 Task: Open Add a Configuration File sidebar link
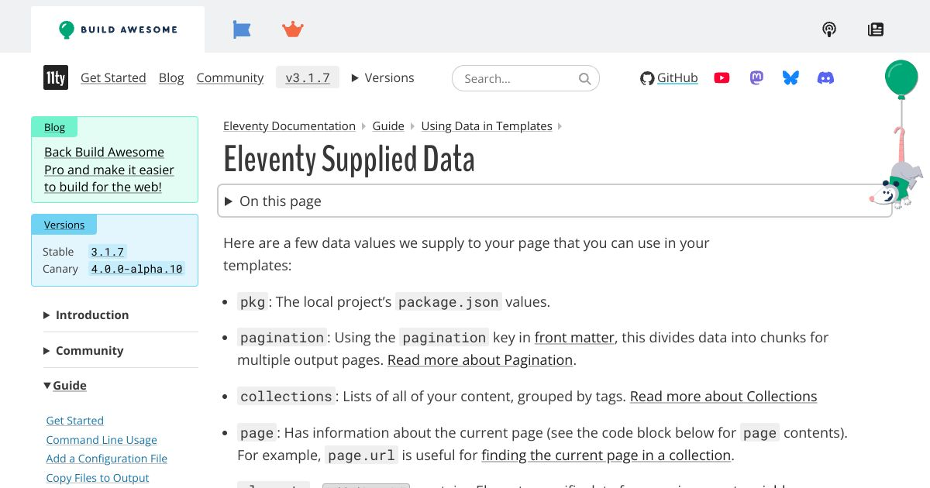click(x=106, y=459)
